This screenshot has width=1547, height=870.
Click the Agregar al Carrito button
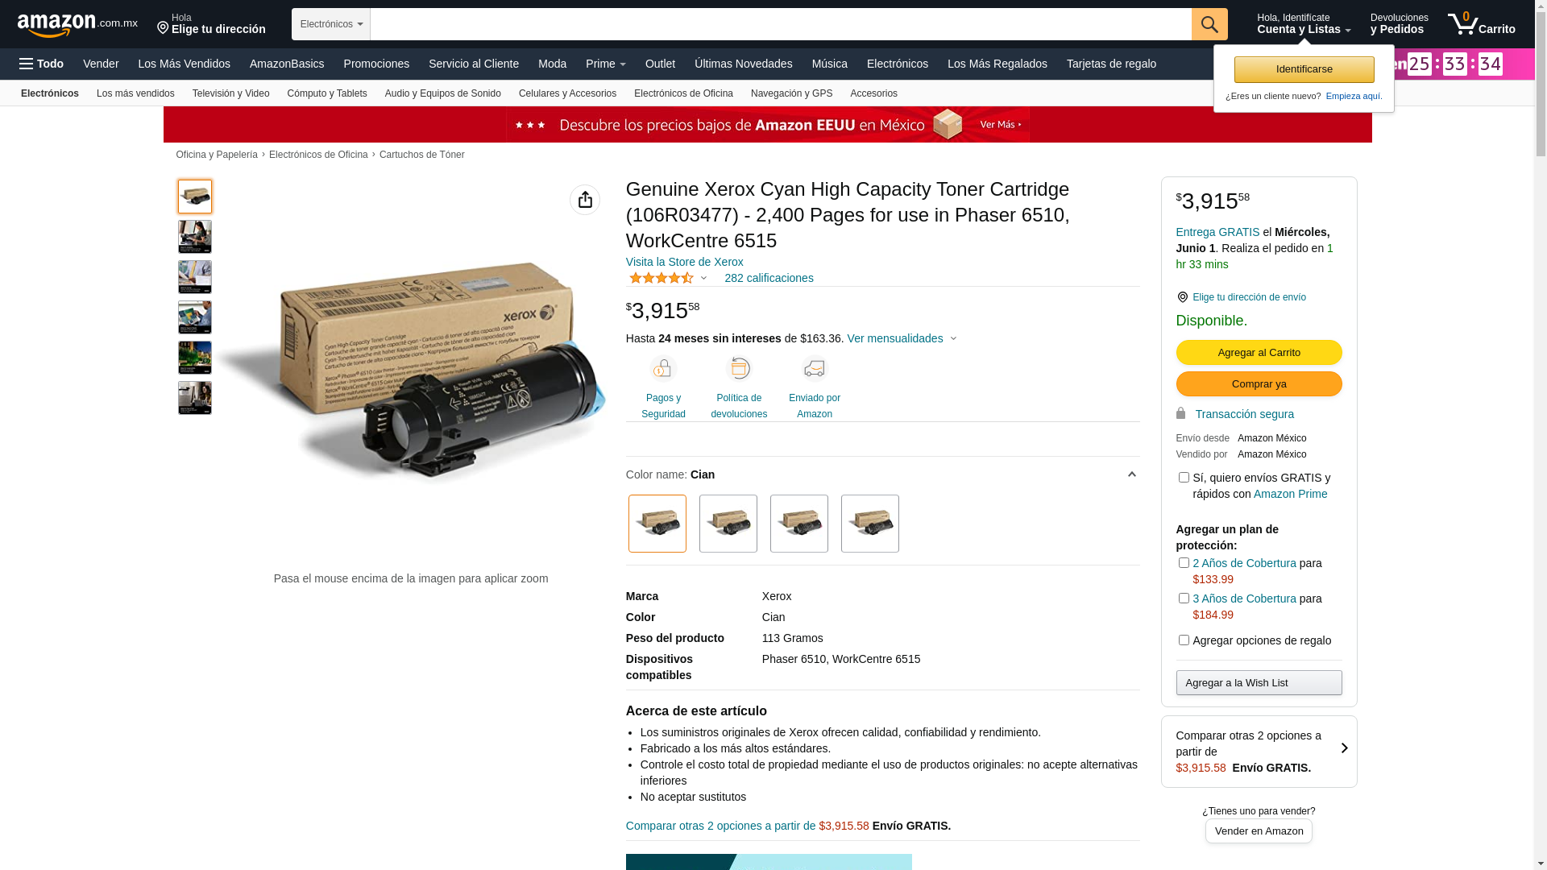1259,353
